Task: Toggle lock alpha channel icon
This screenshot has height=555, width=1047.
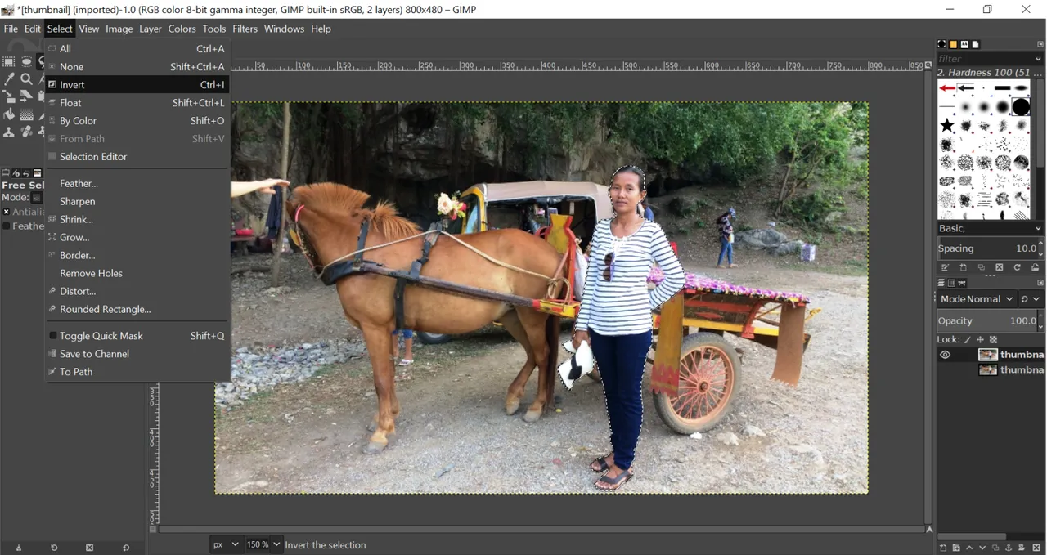Action: [994, 339]
